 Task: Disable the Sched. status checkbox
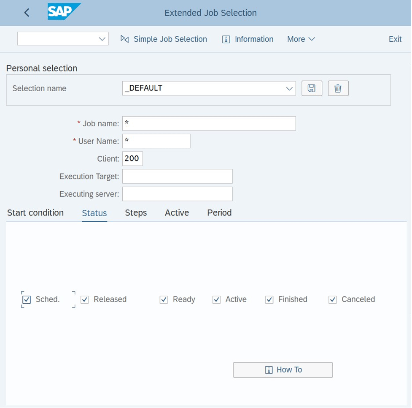coord(27,299)
